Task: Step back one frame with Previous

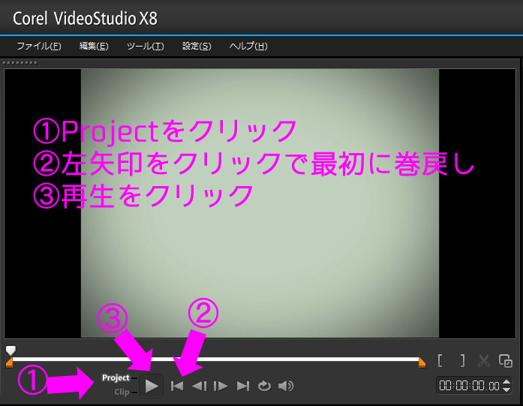Action: tap(200, 386)
